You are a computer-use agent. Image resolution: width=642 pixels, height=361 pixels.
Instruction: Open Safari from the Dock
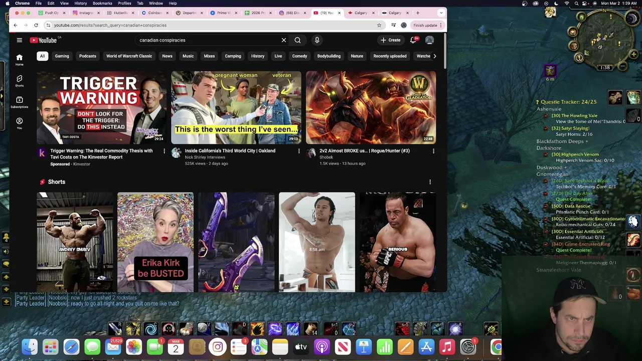[x=71, y=347]
